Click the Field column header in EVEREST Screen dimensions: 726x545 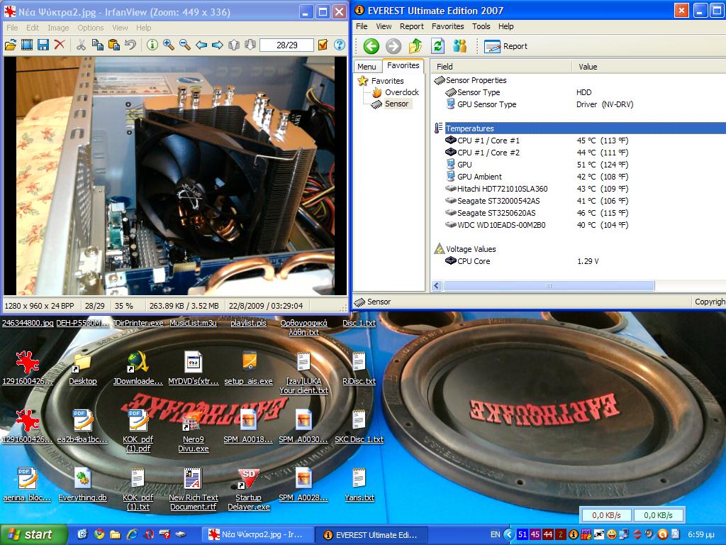click(501, 66)
